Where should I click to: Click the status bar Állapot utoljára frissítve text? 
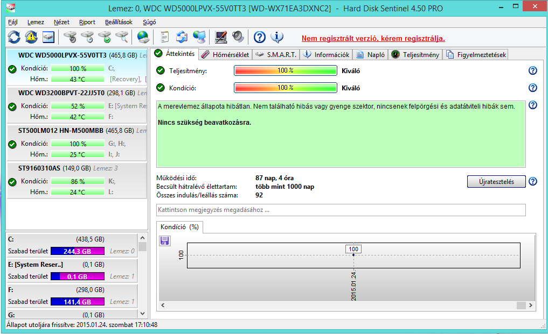click(82, 324)
